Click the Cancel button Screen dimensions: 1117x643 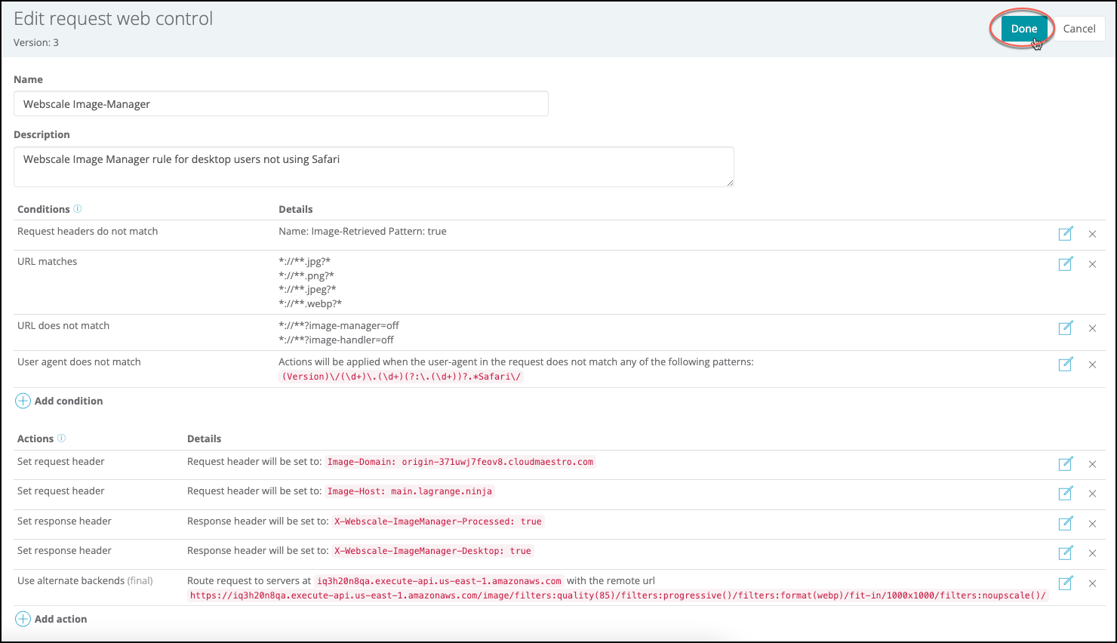tap(1079, 29)
